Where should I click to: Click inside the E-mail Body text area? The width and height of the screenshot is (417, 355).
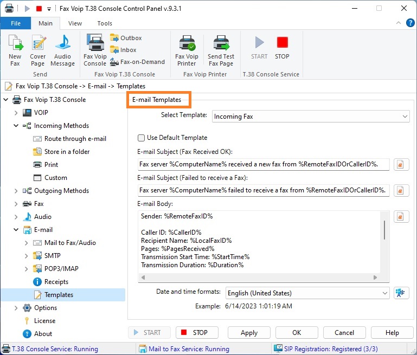[x=259, y=242]
